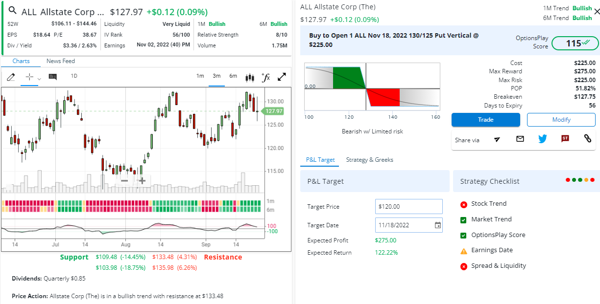
Task: Click the IV Rank value 56/100
Action: (181, 35)
